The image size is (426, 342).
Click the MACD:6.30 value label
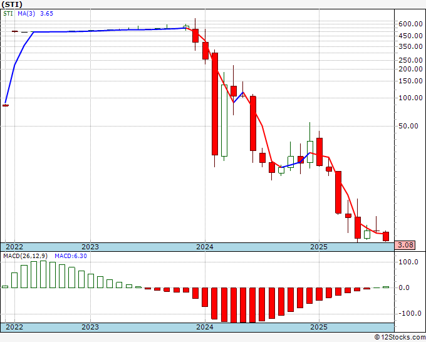(71, 256)
